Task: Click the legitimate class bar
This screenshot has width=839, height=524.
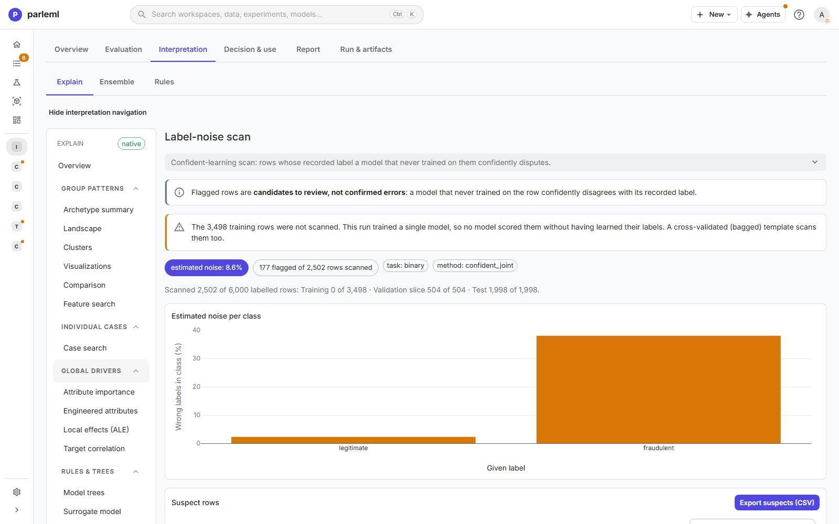Action: 353,440
